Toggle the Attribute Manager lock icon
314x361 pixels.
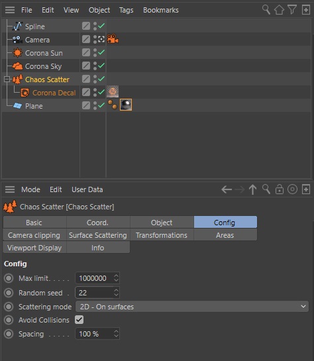pyautogui.click(x=280, y=189)
